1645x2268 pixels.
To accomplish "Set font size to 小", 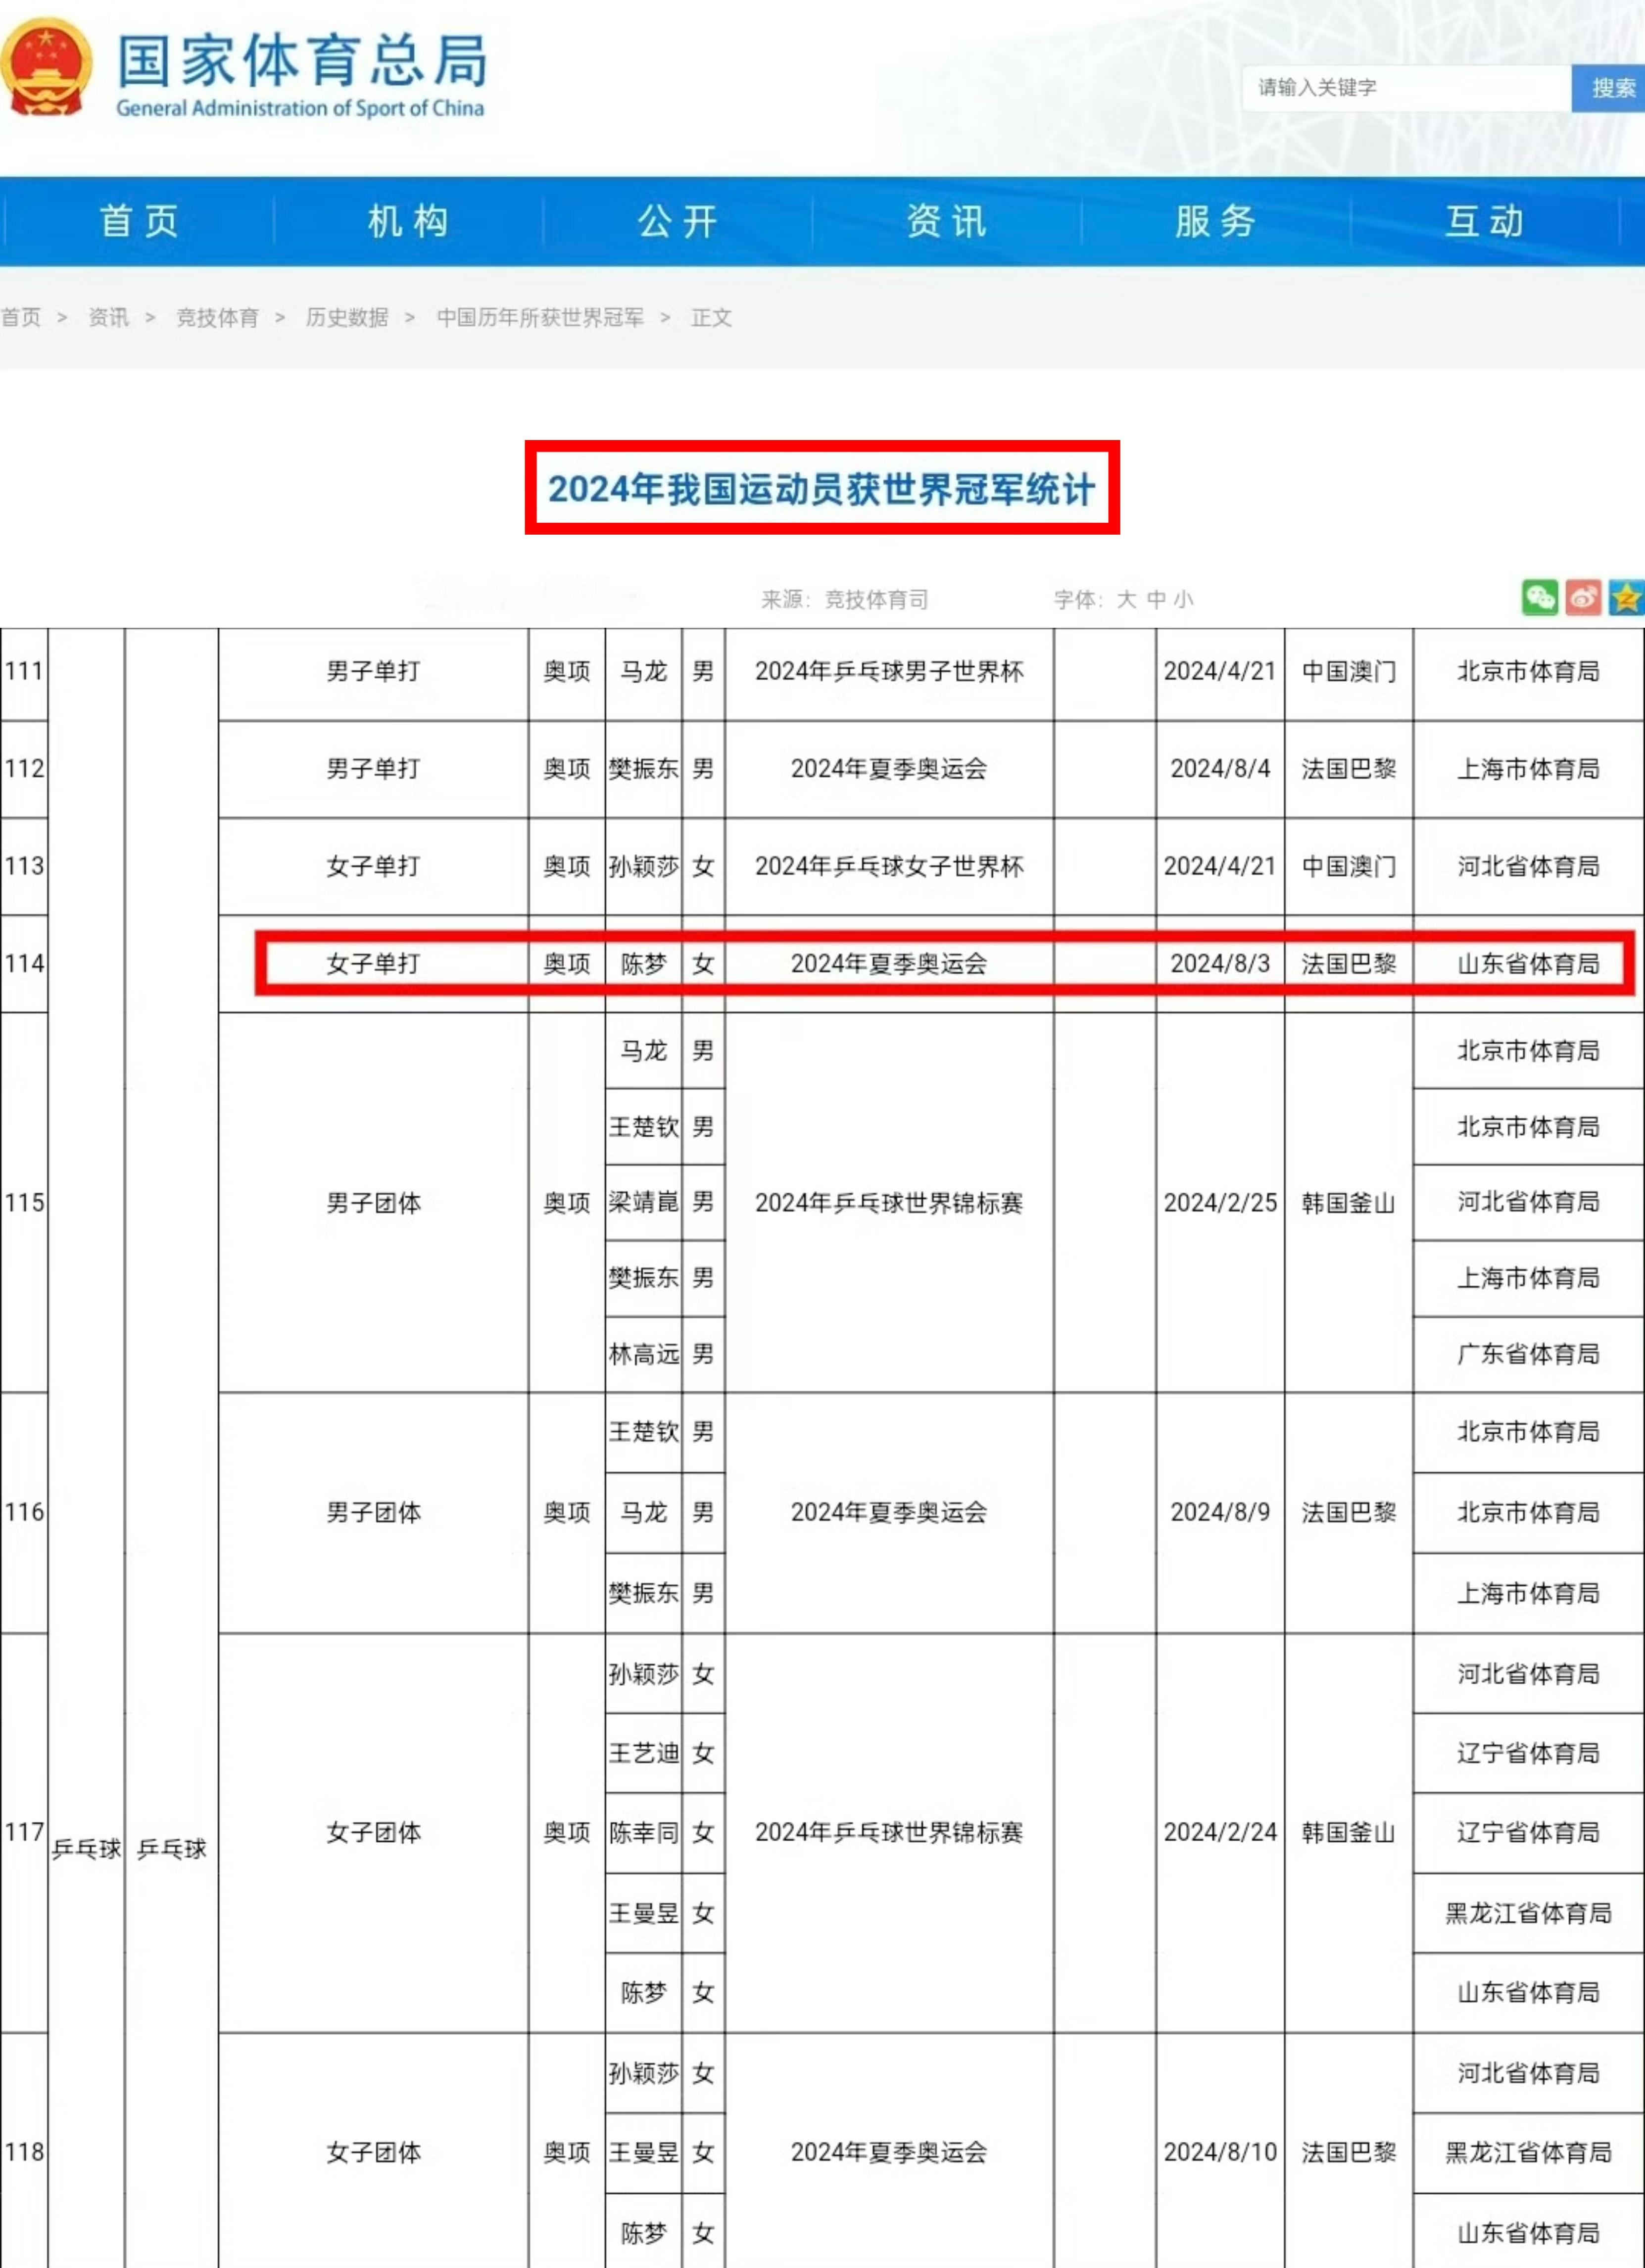I will pos(1184,600).
